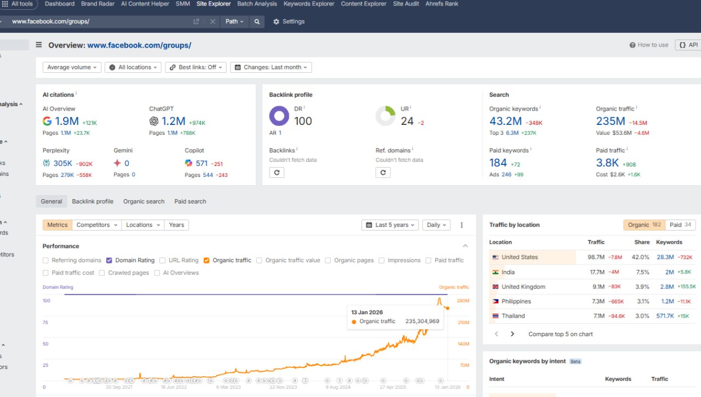Open the Average volume dropdown
The width and height of the screenshot is (701, 397).
pyautogui.click(x=72, y=67)
